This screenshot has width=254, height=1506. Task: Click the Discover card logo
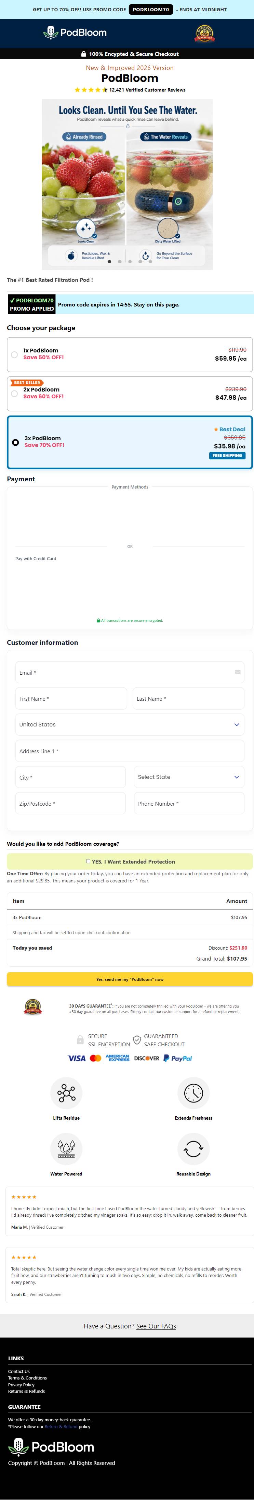click(147, 1058)
